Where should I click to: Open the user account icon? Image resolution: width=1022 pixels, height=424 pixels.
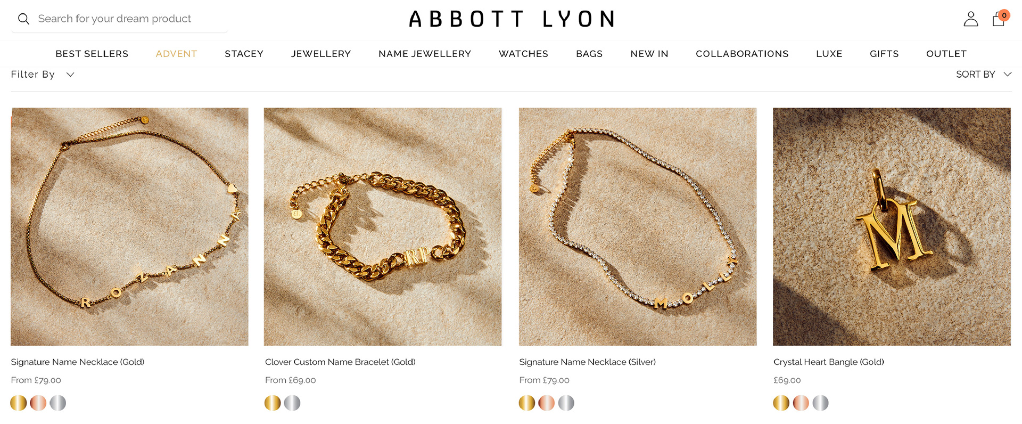[x=970, y=19]
